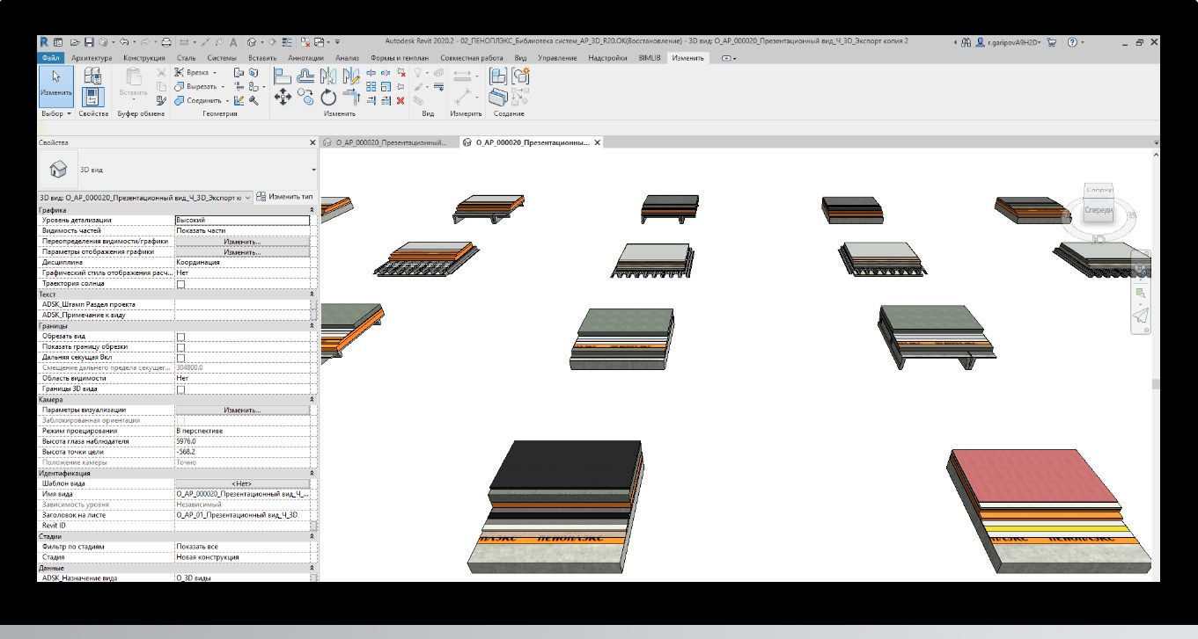This screenshot has height=639, width=1198.
Task: Click the Undo arrow in the quick access toolbar
Action: 124,41
